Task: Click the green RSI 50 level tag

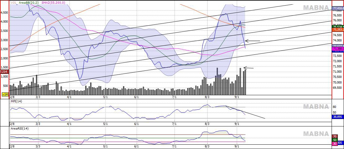Action: [335, 140]
